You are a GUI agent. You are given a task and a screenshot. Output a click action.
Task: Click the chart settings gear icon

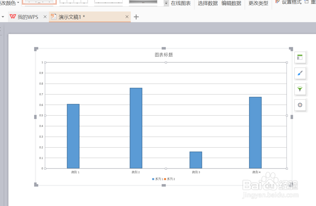(300, 105)
